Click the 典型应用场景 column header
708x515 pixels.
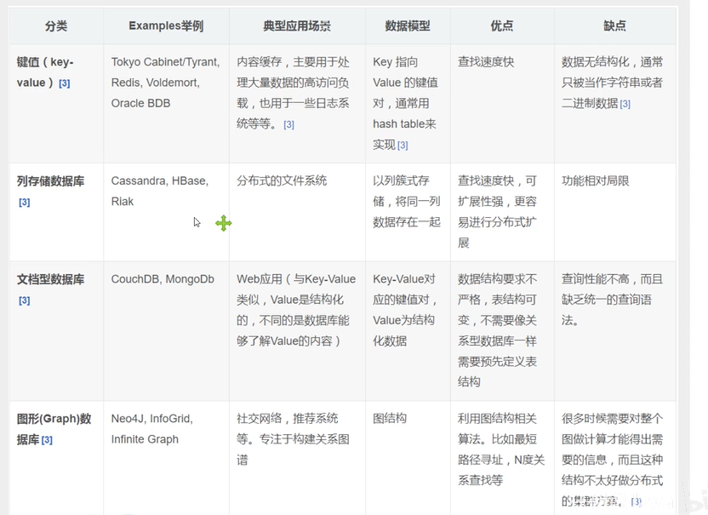[x=297, y=26]
